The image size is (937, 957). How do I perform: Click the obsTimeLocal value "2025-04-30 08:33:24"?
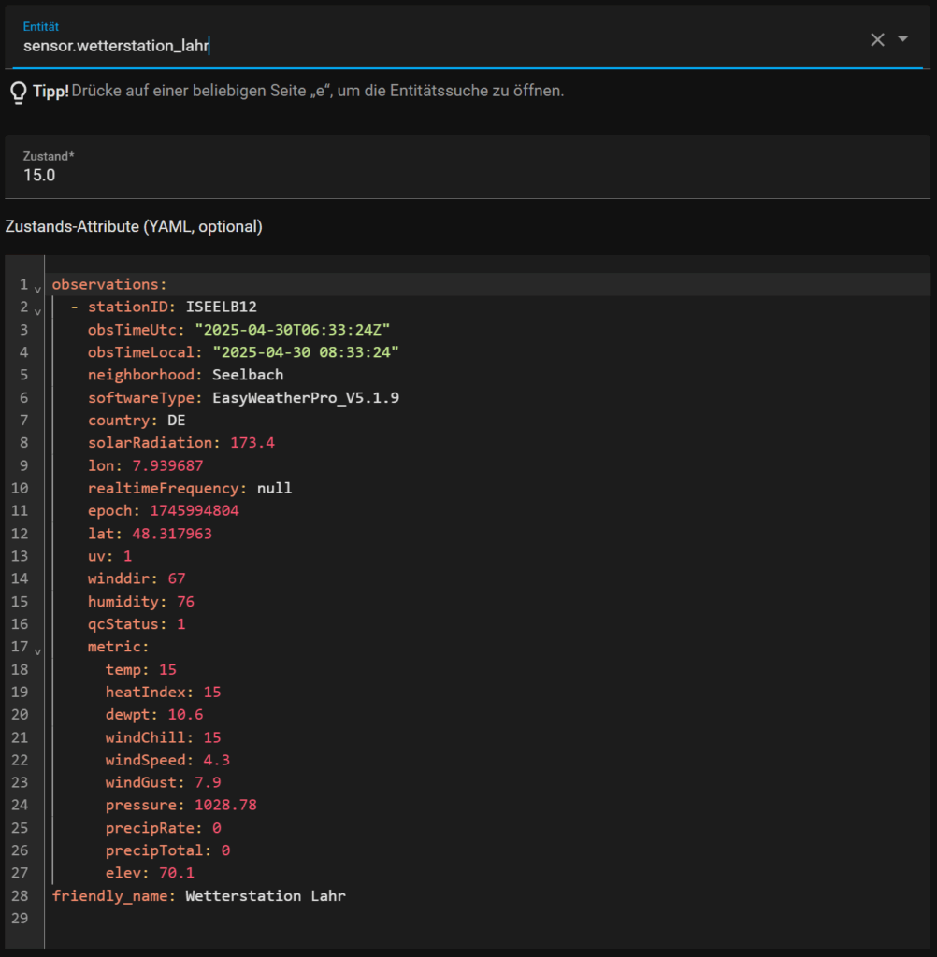tap(306, 352)
